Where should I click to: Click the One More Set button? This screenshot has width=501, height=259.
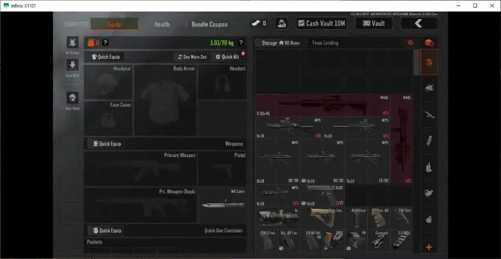(x=192, y=57)
